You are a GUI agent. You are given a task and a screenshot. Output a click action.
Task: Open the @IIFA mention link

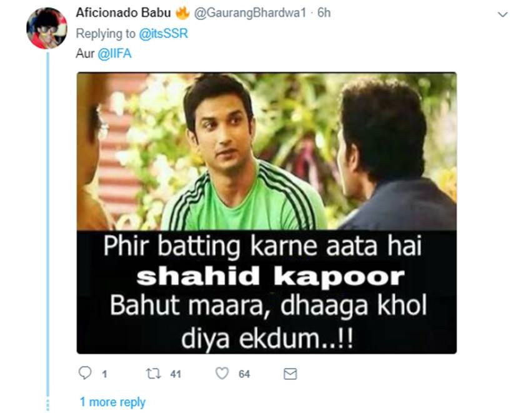(x=114, y=54)
